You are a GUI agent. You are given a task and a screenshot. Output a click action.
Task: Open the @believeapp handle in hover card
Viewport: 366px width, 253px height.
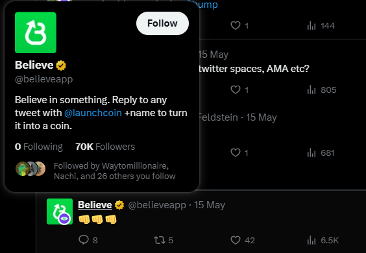click(44, 79)
